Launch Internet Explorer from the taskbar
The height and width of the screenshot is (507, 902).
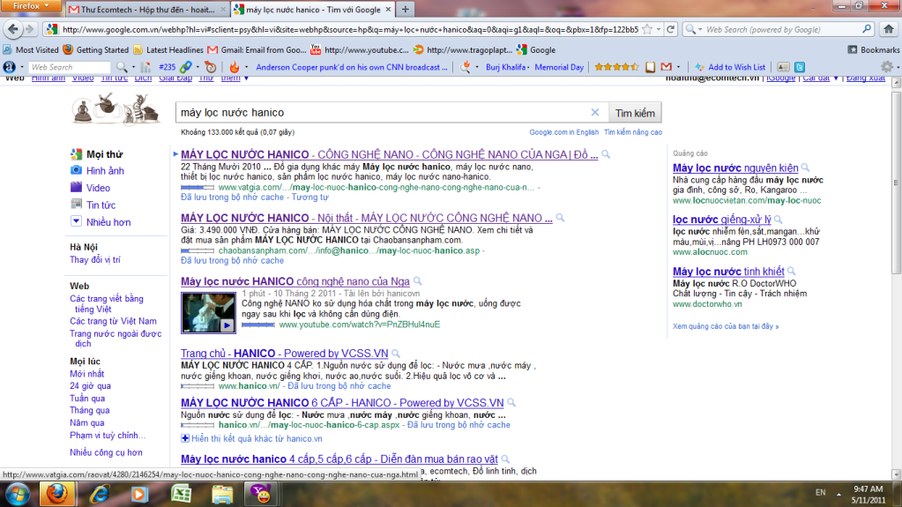(99, 494)
